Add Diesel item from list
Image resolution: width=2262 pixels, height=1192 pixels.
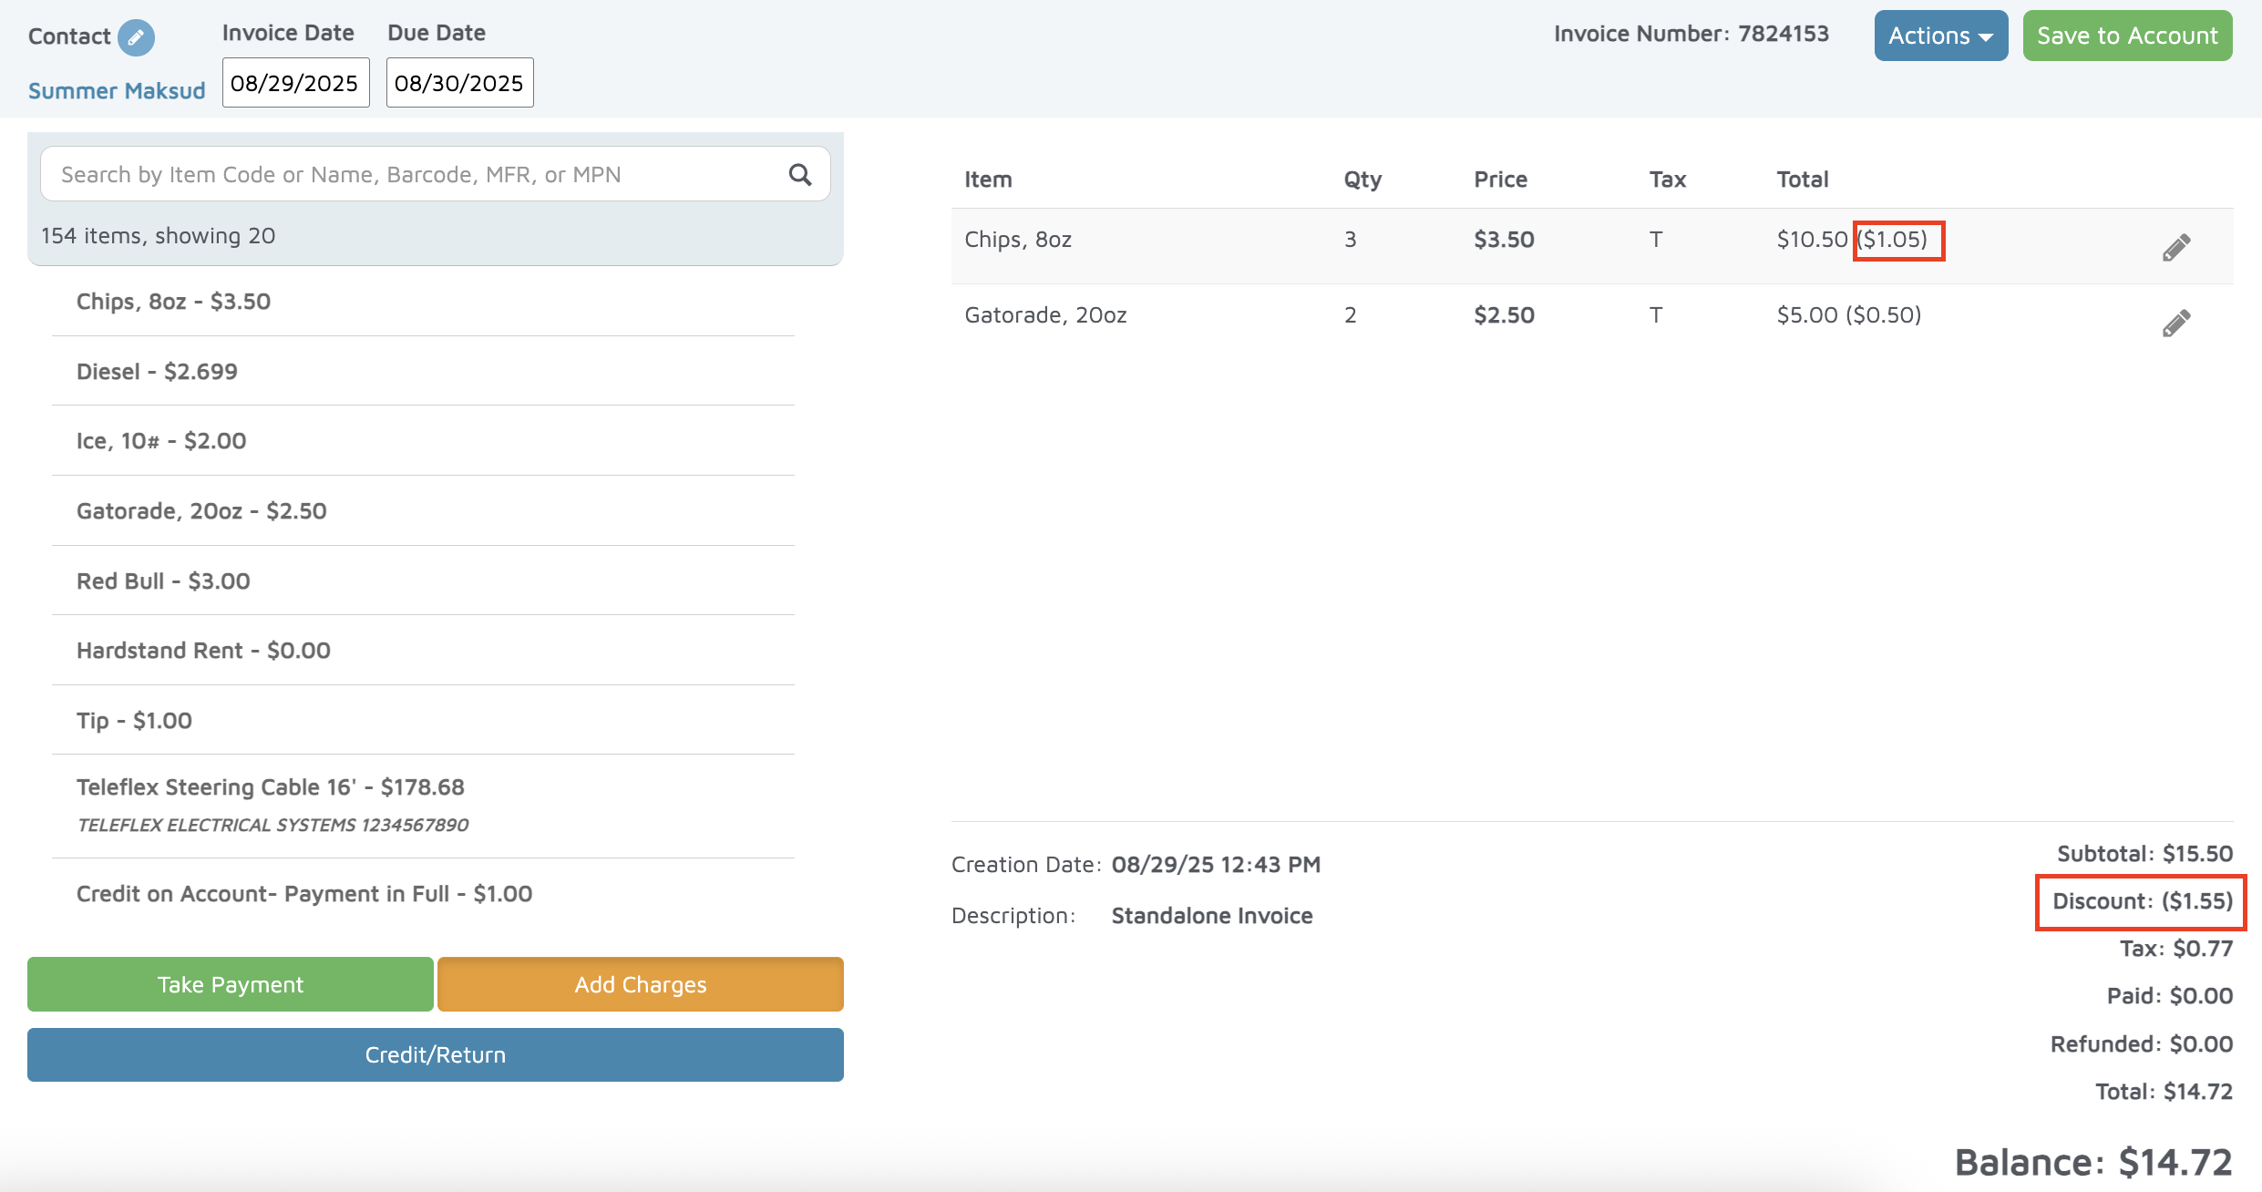click(157, 372)
